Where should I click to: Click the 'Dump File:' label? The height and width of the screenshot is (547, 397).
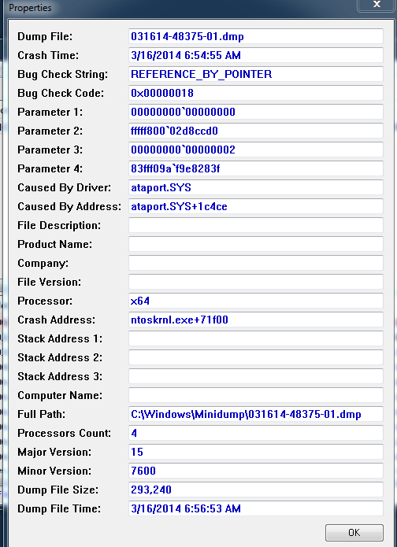point(45,37)
